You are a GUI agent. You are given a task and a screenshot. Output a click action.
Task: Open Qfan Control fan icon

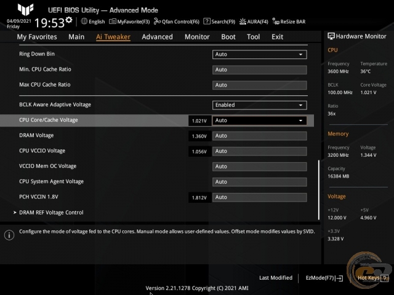[157, 22]
